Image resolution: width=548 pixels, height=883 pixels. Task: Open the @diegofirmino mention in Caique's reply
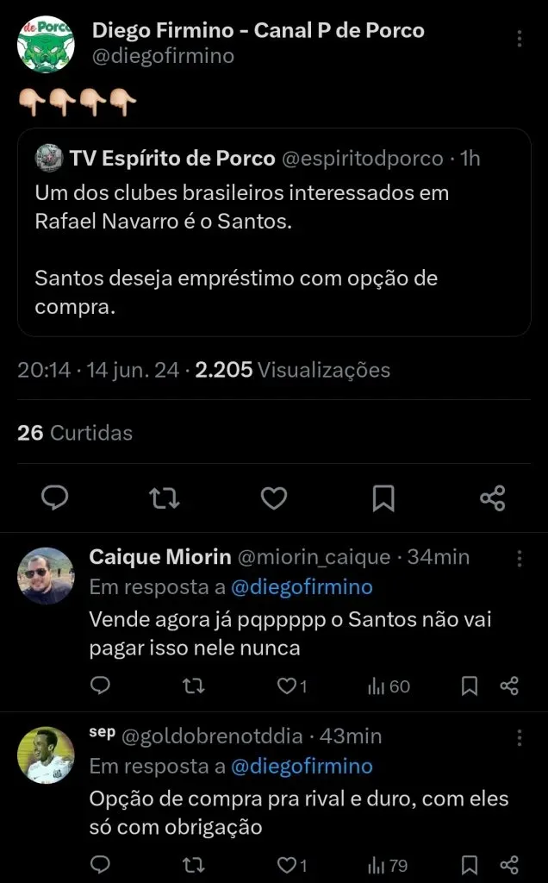tap(311, 586)
